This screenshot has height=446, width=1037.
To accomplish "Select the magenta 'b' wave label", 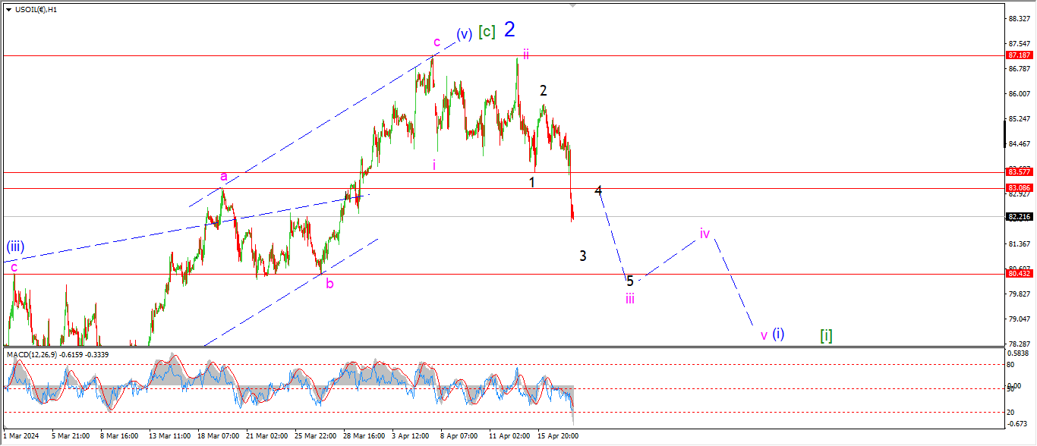I will coord(329,284).
